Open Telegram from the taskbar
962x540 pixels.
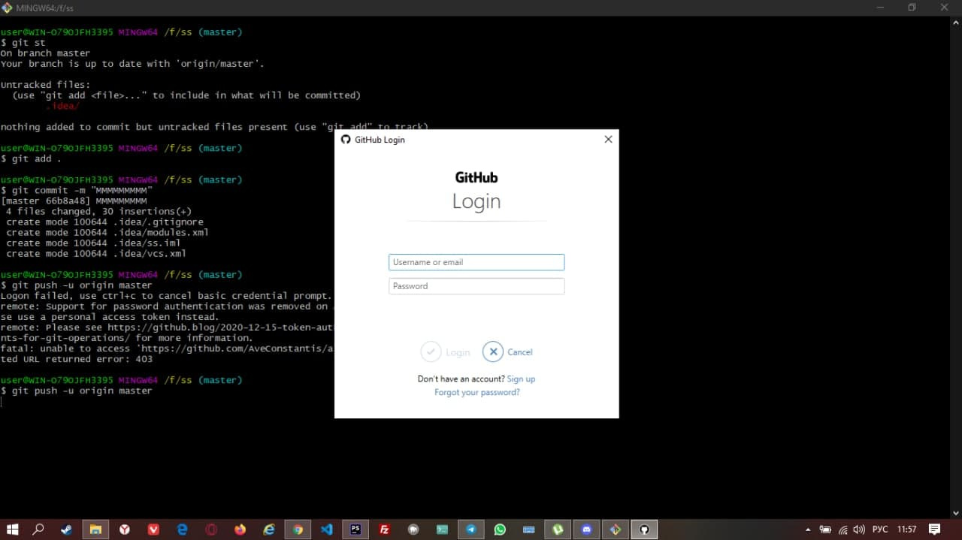(470, 529)
